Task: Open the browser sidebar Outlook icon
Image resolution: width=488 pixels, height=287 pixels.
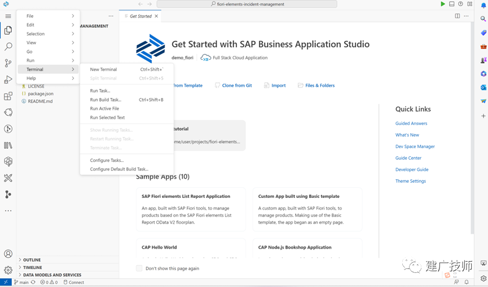Action: pyautogui.click(x=483, y=87)
